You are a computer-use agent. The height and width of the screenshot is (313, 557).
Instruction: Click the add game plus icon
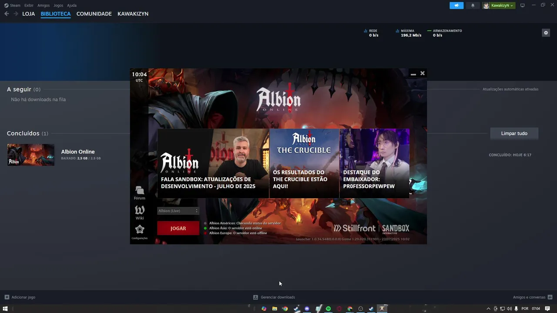7,297
